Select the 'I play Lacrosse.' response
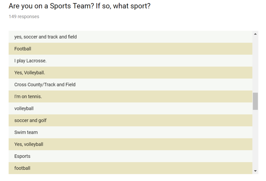 [x=30, y=61]
